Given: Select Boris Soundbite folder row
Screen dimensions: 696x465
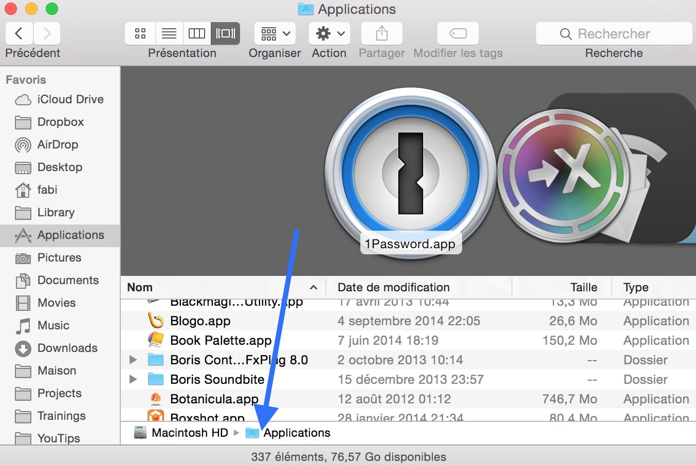Looking at the screenshot, I should click(408, 379).
